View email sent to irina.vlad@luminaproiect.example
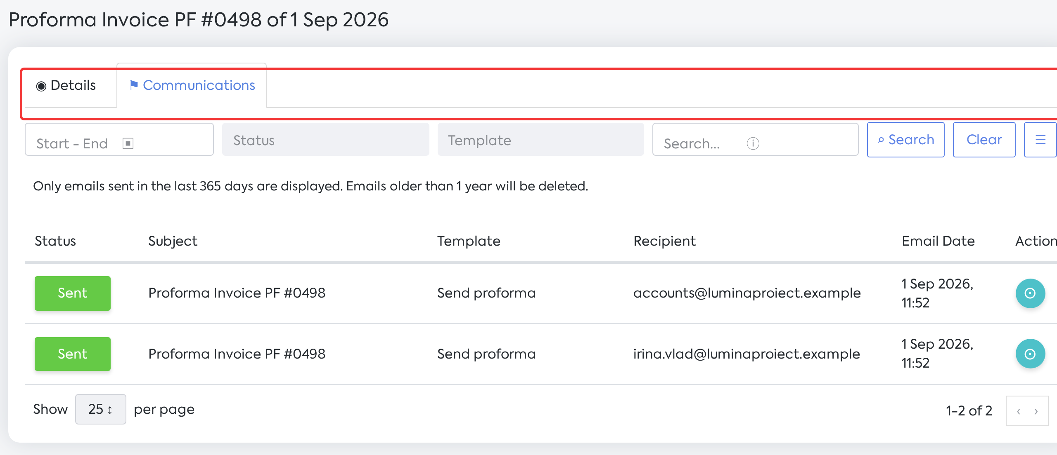The image size is (1057, 455). coord(1030,354)
